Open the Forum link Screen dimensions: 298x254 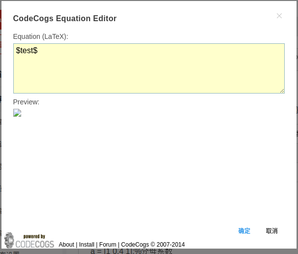pyautogui.click(x=108, y=245)
